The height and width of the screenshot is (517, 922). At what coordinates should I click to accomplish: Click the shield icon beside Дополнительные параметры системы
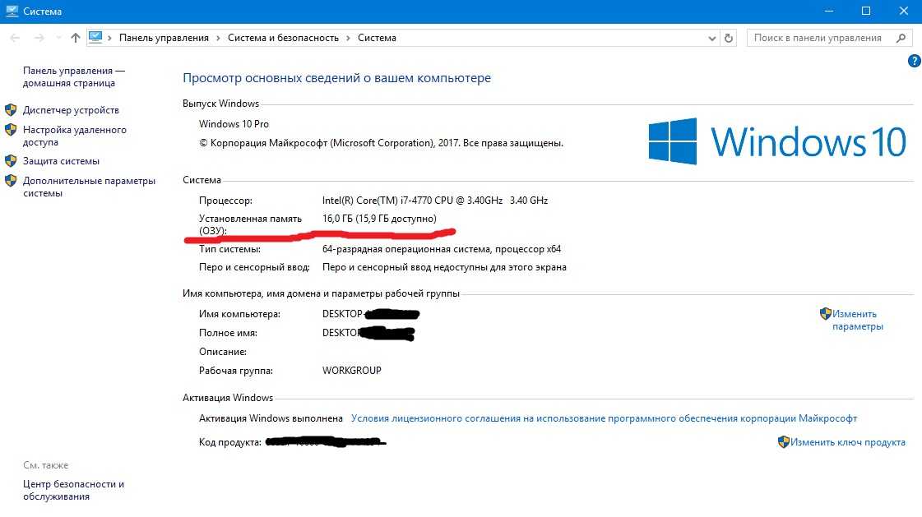(x=11, y=181)
